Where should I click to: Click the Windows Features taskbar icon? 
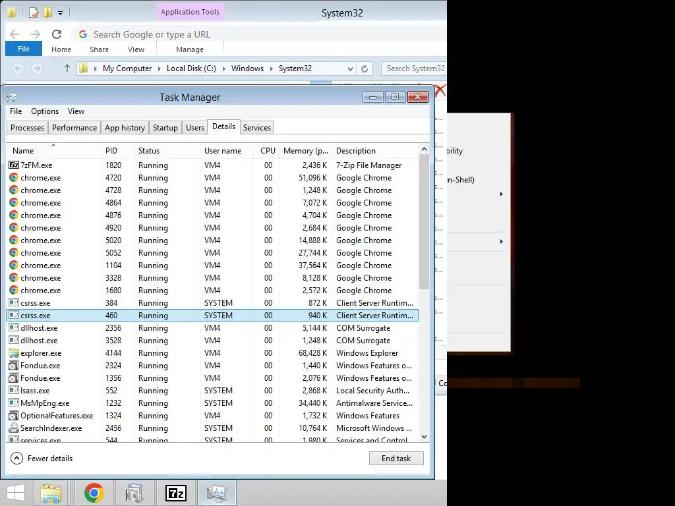click(134, 493)
